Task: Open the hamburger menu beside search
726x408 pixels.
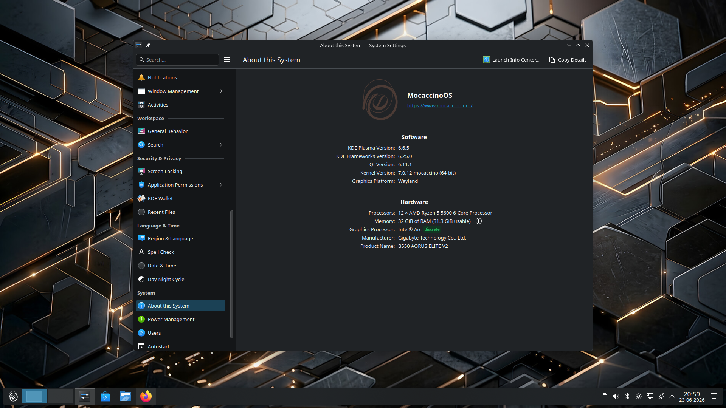Action: [227, 60]
